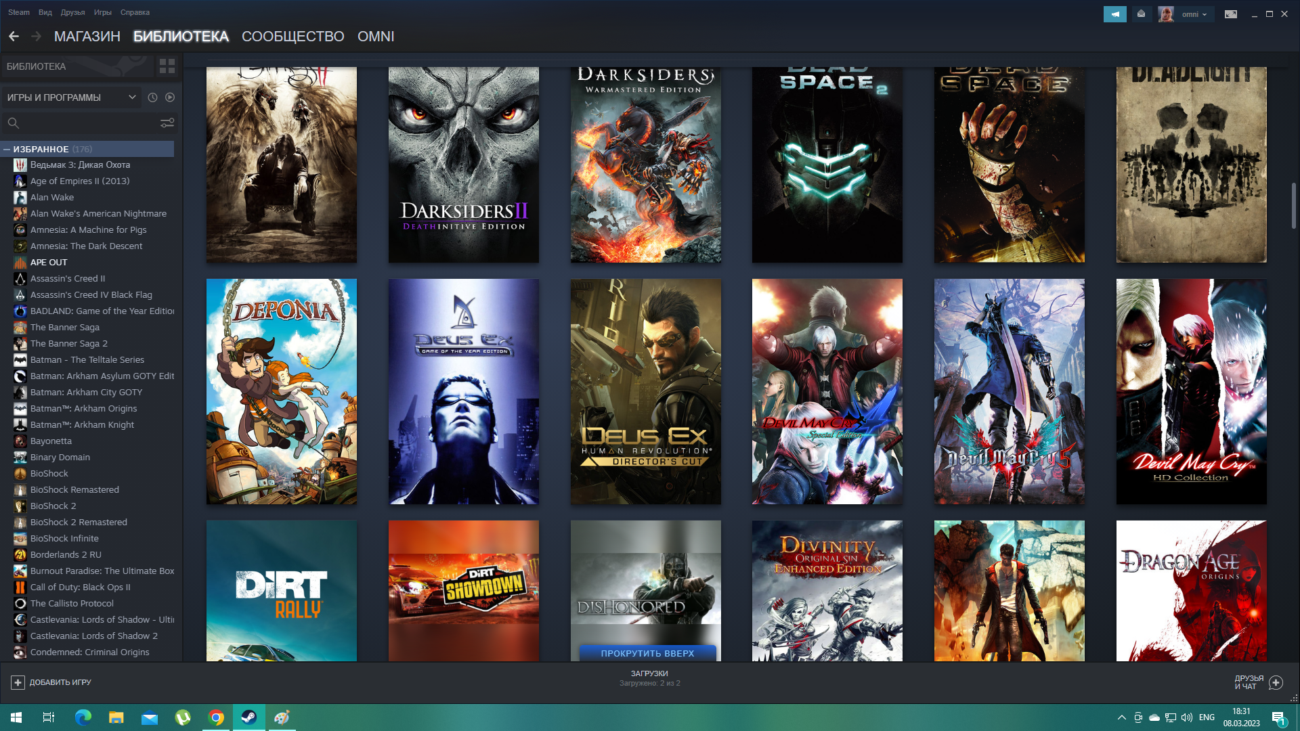Open the Deponia game cover
Viewport: 1300px width, 731px height.
[x=281, y=391]
